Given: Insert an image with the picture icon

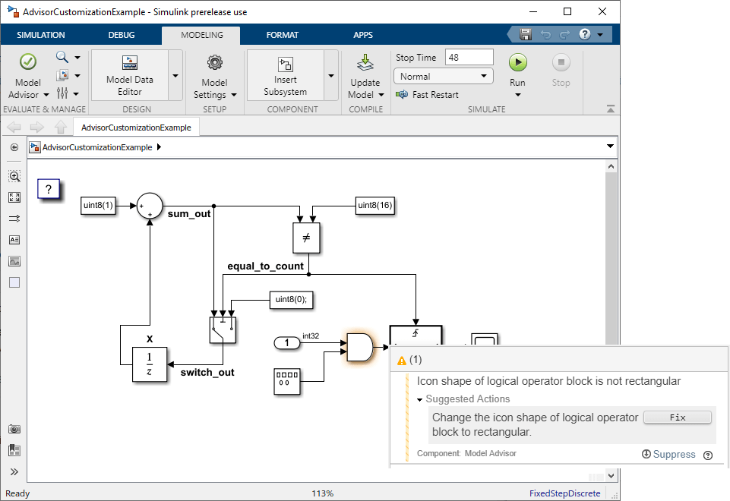Looking at the screenshot, I should point(14,261).
